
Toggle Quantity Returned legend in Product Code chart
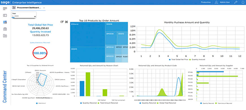pyautogui.click(x=148, y=103)
